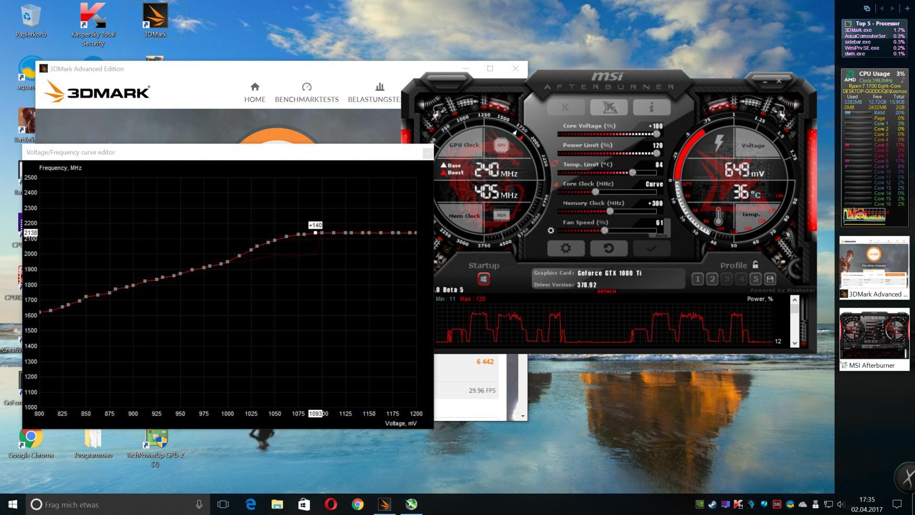The height and width of the screenshot is (515, 915).
Task: Click the sidebar add gadget plus icon
Action: [x=907, y=8]
